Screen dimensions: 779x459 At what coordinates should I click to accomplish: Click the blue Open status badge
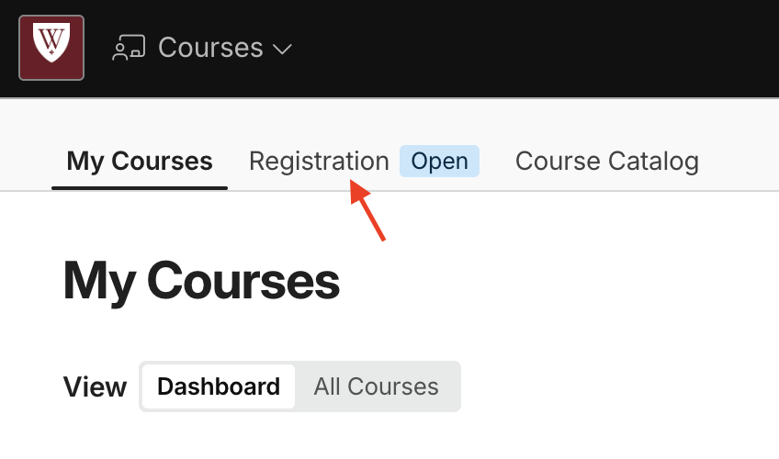(440, 162)
